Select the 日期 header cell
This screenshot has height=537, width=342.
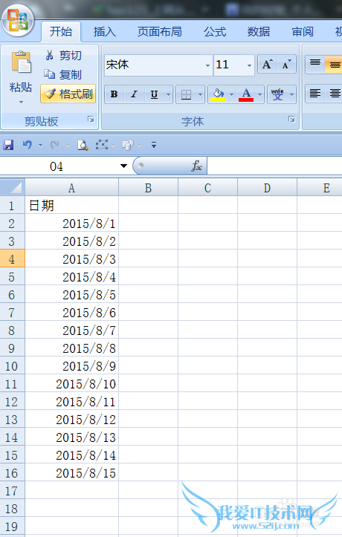(71, 205)
